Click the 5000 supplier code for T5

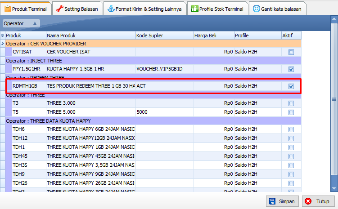[x=164, y=112]
